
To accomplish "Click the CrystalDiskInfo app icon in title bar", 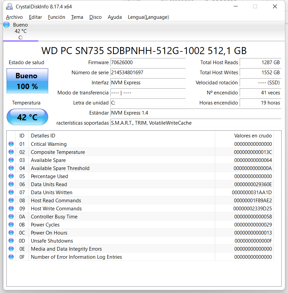I will 9,6.
